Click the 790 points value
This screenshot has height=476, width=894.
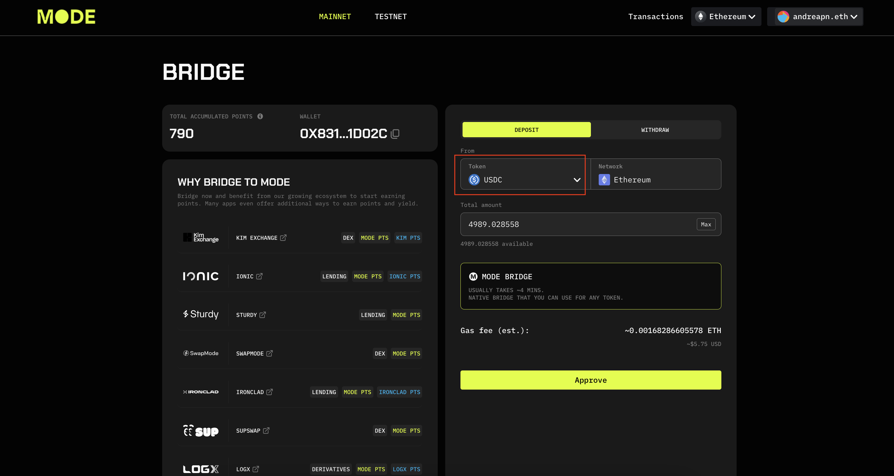(x=182, y=134)
